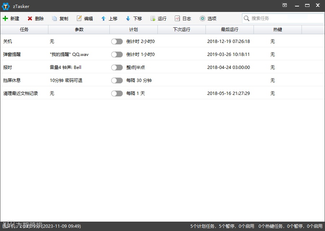This screenshot has width=325, height=231.
Task: Click the 倒计时 2小时 schedule cell
Action: [x=140, y=42]
